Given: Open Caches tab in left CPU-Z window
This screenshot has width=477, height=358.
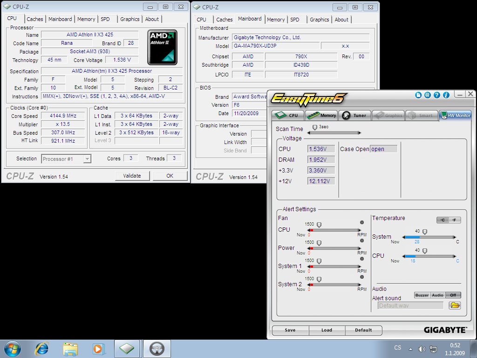Looking at the screenshot, I should click(x=35, y=19).
